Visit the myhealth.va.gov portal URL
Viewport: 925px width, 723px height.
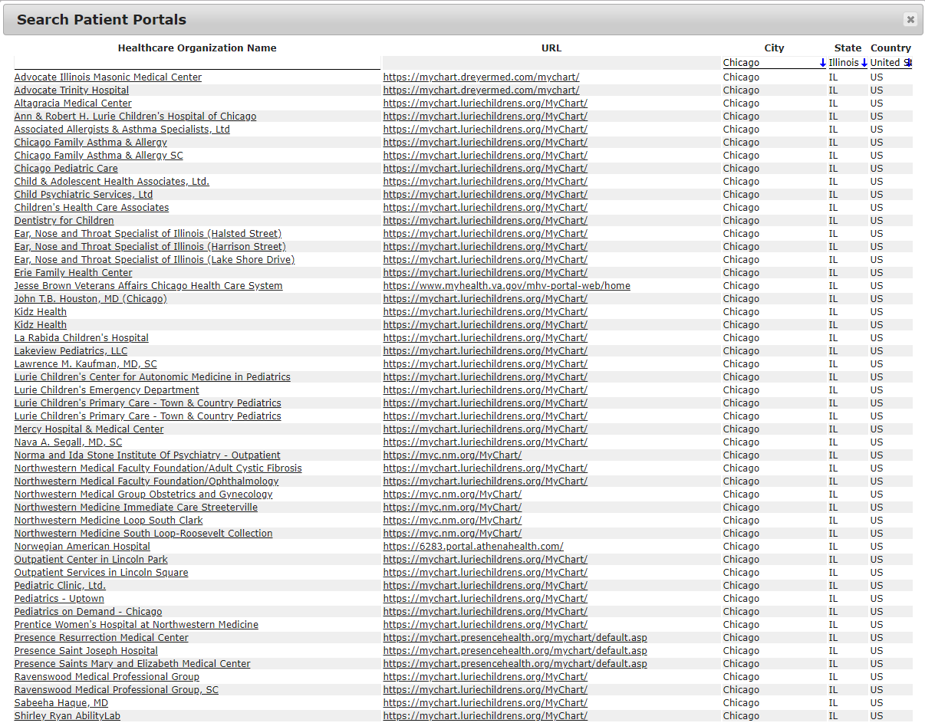pyautogui.click(x=507, y=286)
